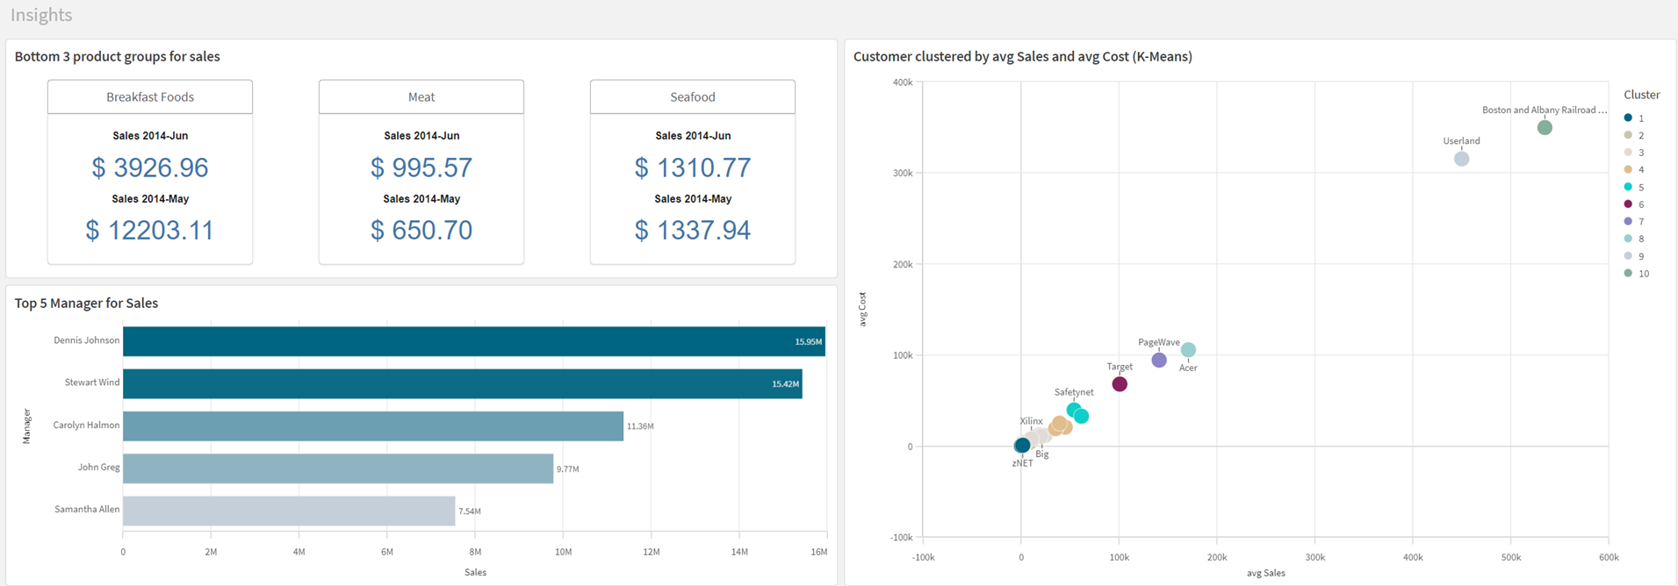Click the Target customer bubble
The image size is (1678, 586).
coord(1120,384)
